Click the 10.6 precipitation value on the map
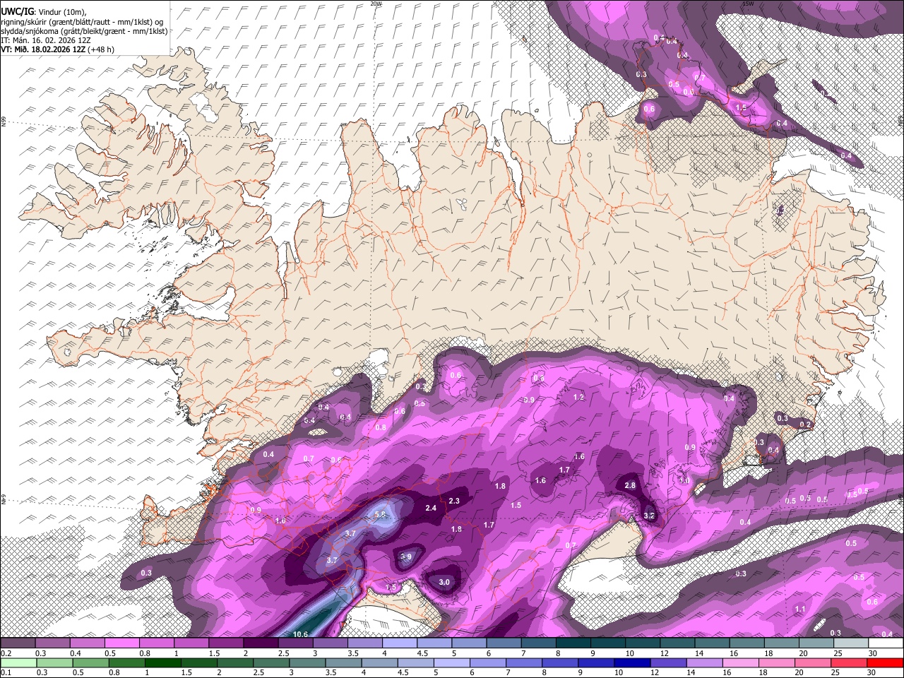The image size is (904, 678). [301, 634]
